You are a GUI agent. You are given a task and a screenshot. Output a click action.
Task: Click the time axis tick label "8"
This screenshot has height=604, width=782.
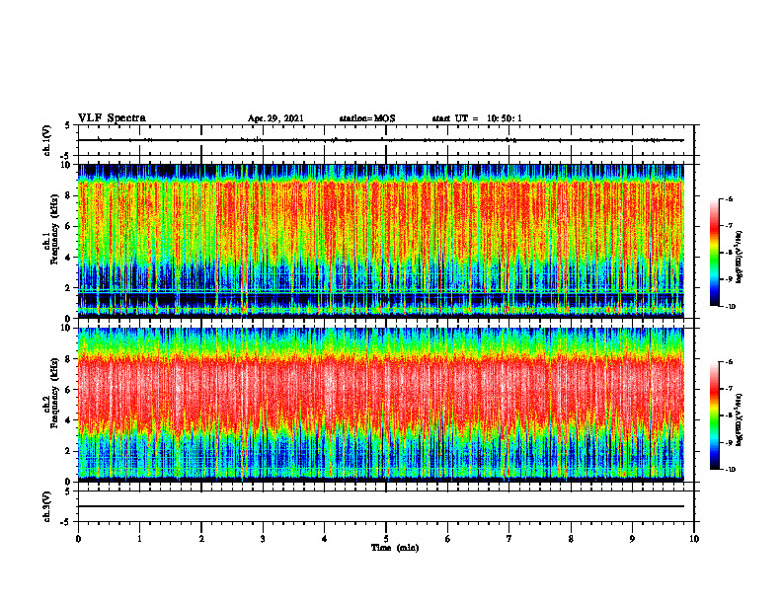point(571,539)
